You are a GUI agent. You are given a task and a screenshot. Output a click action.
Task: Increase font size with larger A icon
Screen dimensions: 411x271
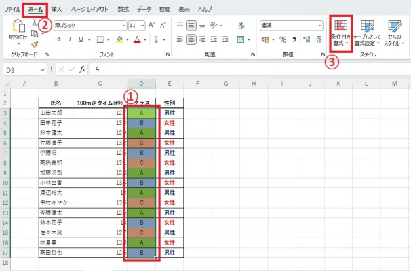151,25
